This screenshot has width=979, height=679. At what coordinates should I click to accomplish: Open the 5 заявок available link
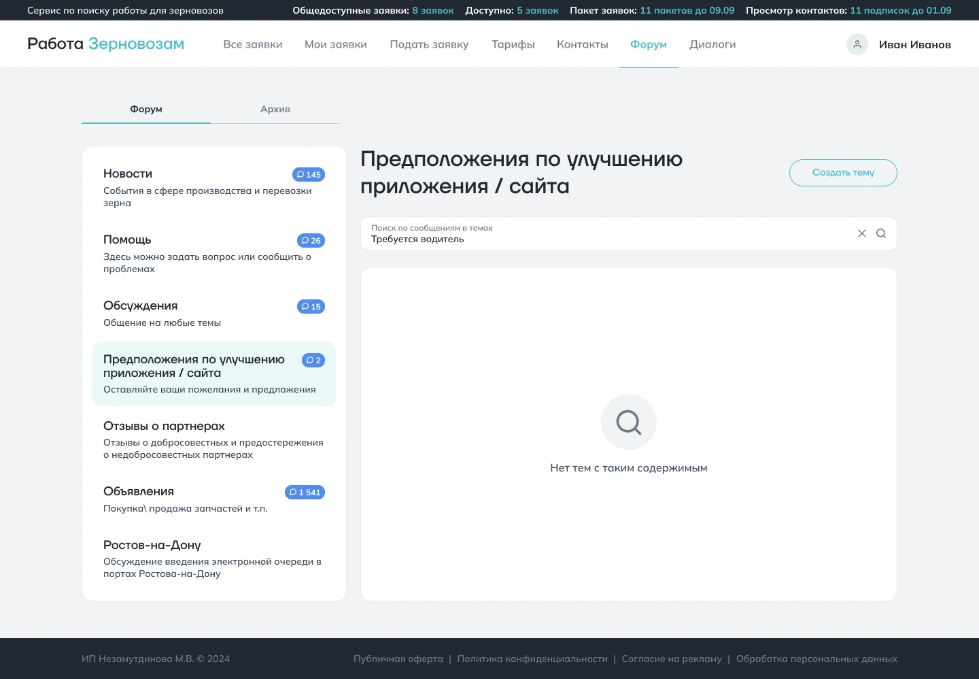point(538,10)
